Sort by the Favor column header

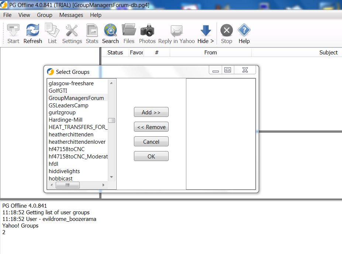[x=136, y=52]
